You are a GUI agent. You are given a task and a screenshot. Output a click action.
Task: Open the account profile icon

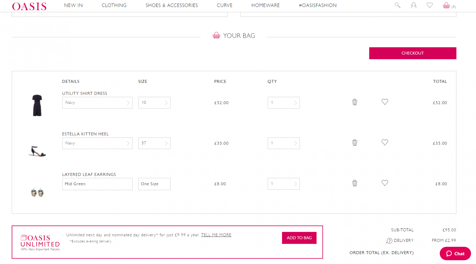(414, 5)
